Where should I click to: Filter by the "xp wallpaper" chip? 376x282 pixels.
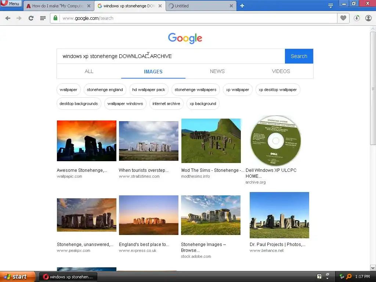(238, 90)
